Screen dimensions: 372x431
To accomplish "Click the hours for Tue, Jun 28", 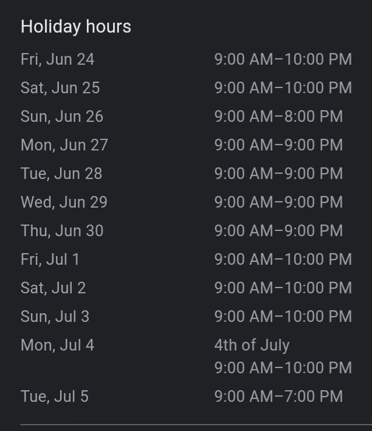I will pos(278,174).
